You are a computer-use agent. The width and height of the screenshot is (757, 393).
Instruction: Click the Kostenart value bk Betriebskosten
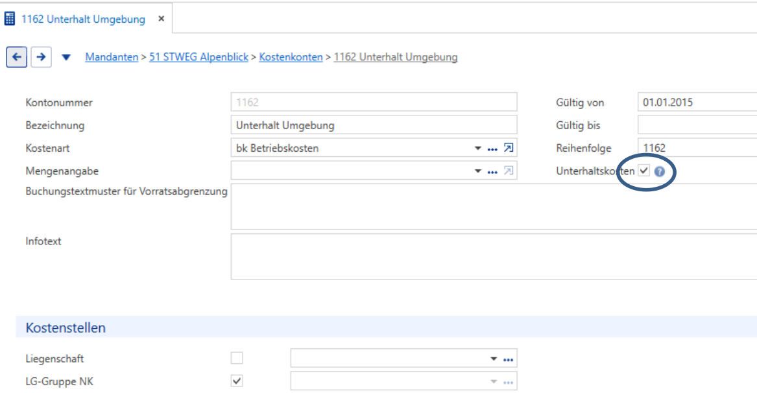277,149
